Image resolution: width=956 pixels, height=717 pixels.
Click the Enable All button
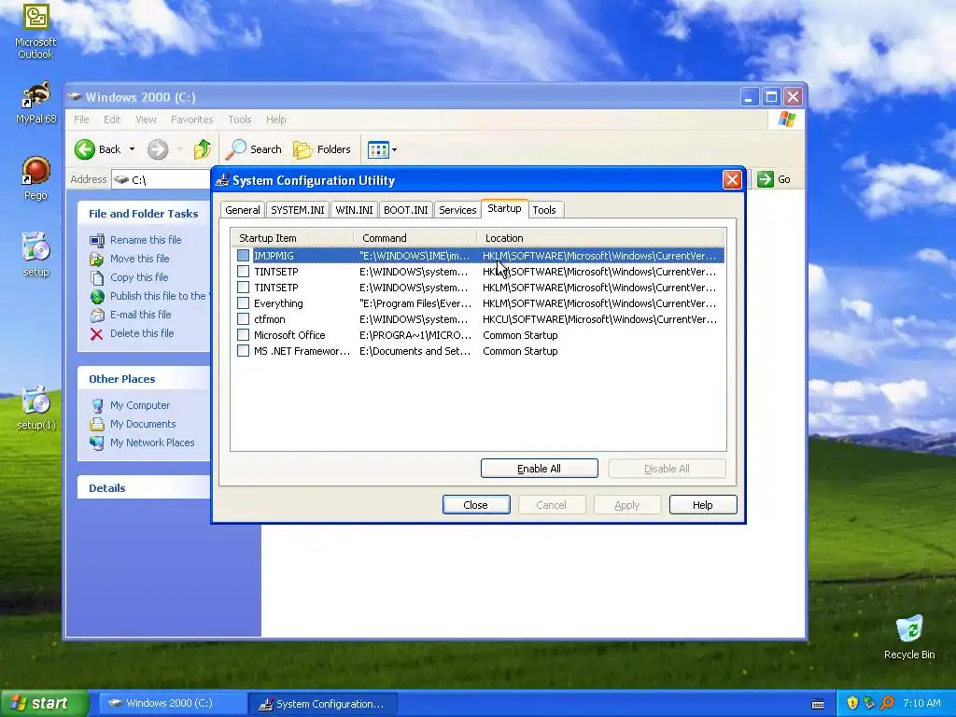pyautogui.click(x=539, y=469)
